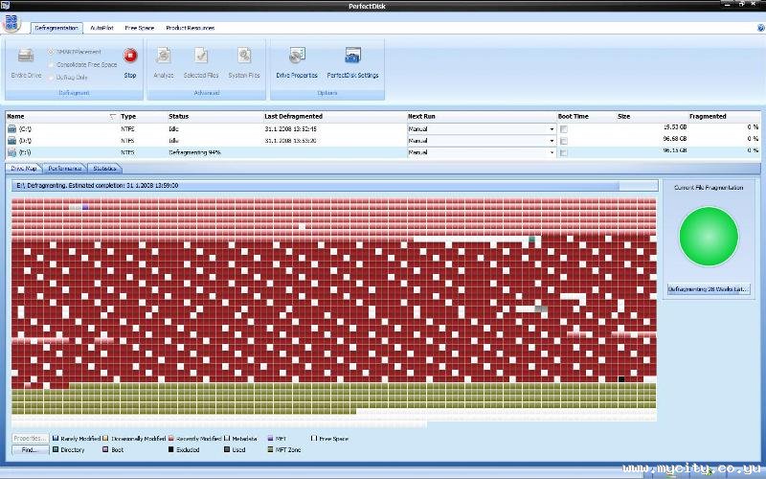The height and width of the screenshot is (479, 766).
Task: Select the Consolidate Free Space option
Action: coord(51,64)
